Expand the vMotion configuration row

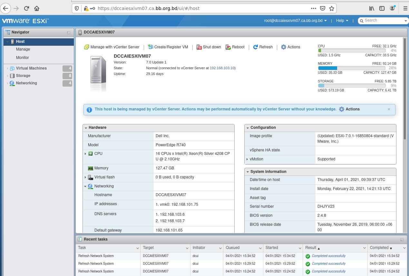coord(247,159)
